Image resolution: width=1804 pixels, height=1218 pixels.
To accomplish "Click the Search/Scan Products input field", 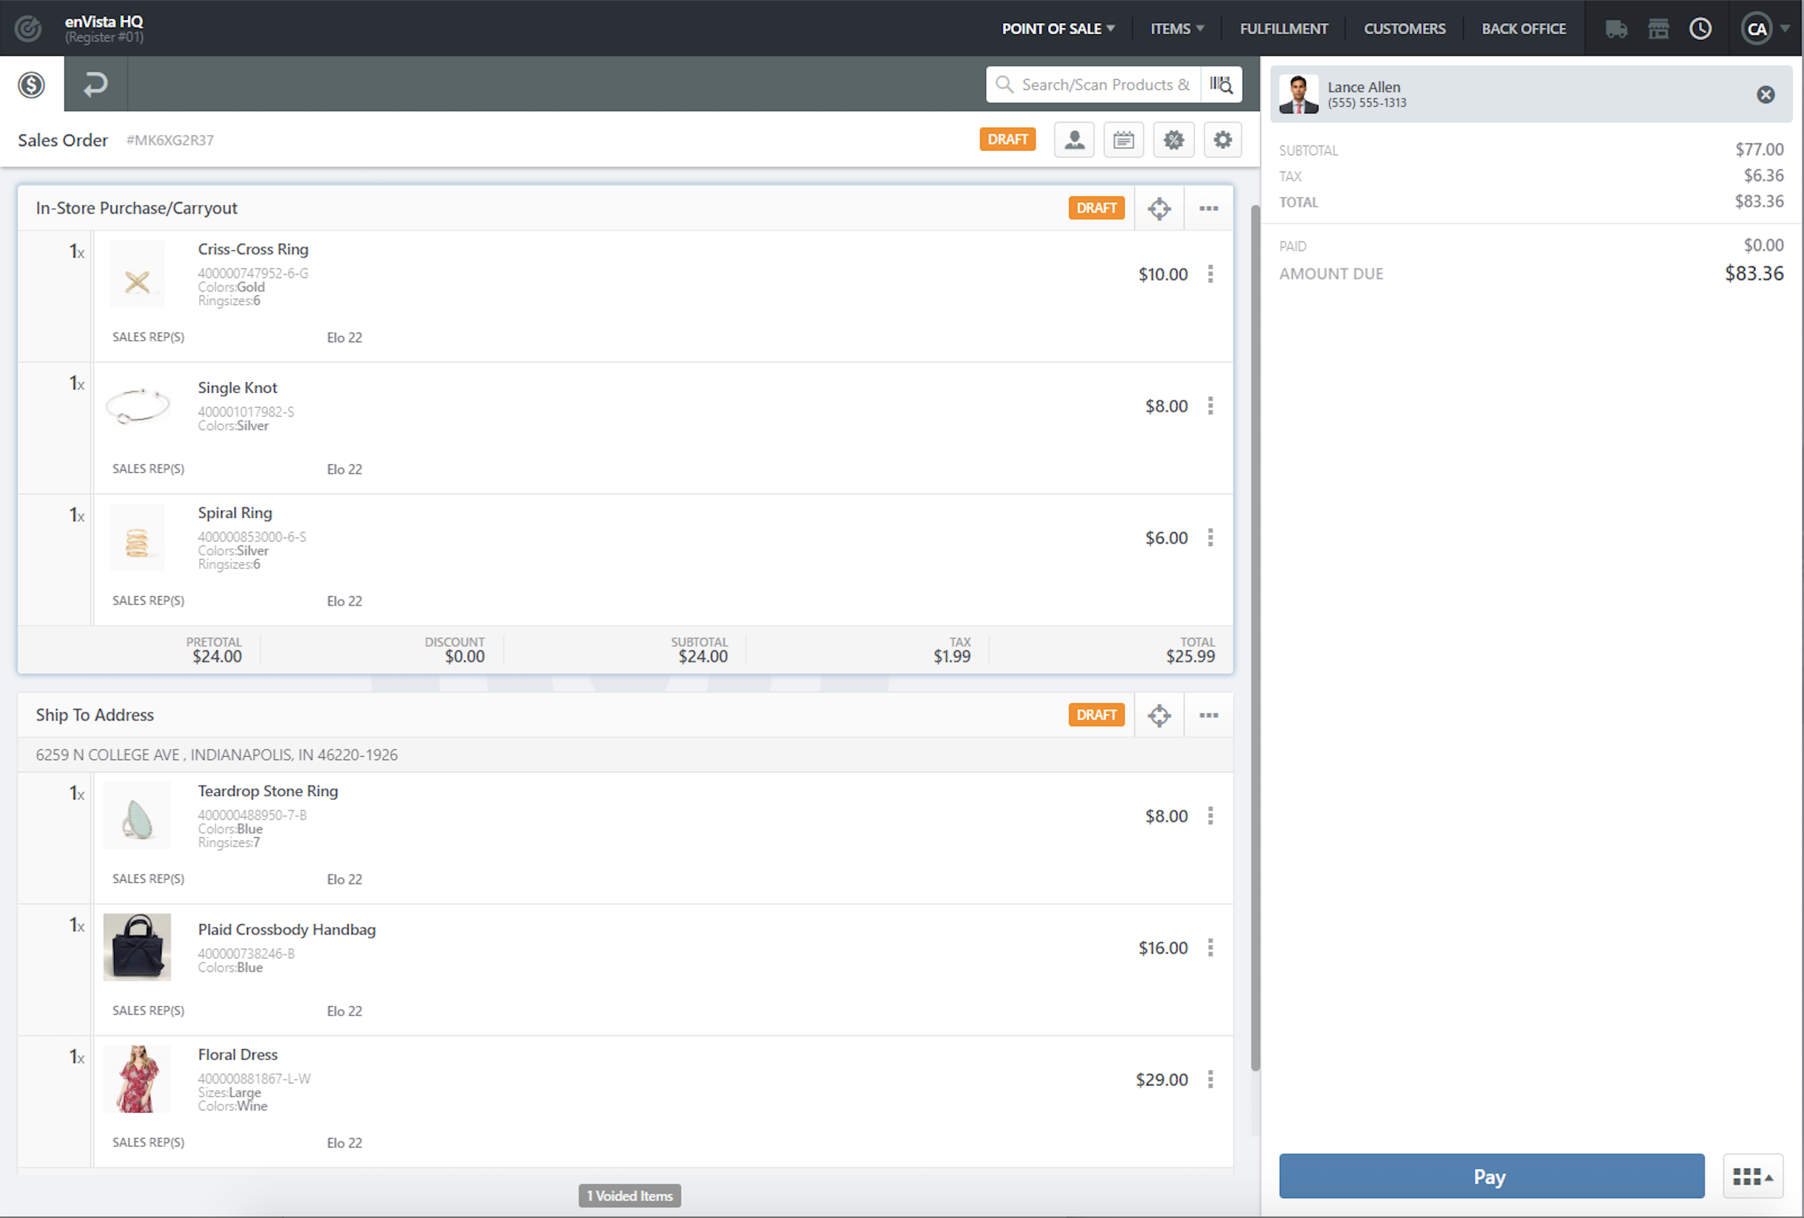I will point(1105,85).
